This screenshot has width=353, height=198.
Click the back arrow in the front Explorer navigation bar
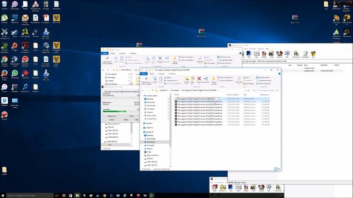(142, 90)
